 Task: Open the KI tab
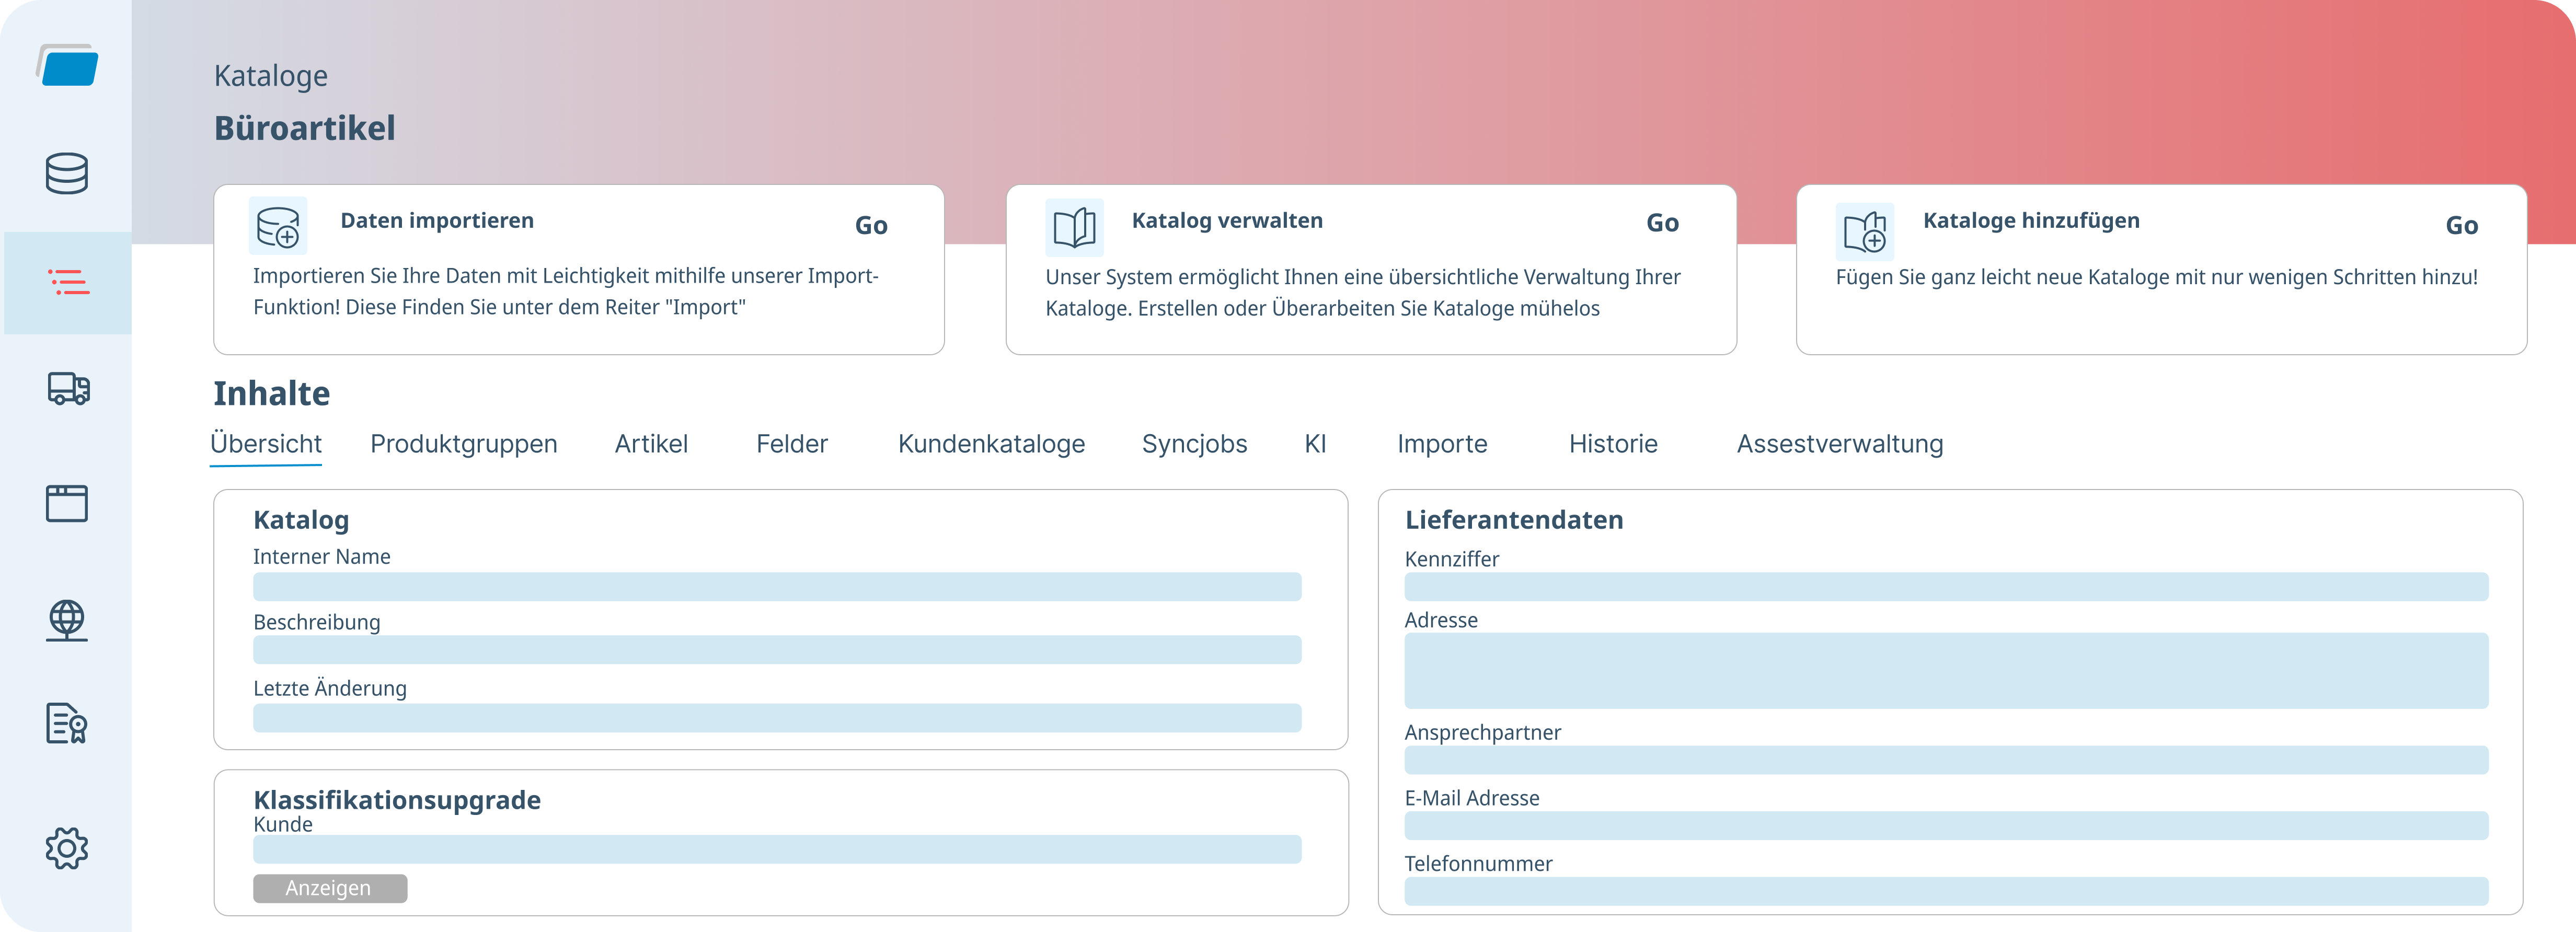point(1315,445)
